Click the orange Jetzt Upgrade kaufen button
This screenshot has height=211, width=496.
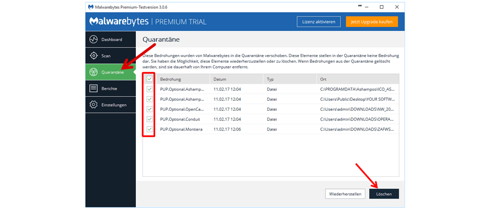pyautogui.click(x=372, y=22)
